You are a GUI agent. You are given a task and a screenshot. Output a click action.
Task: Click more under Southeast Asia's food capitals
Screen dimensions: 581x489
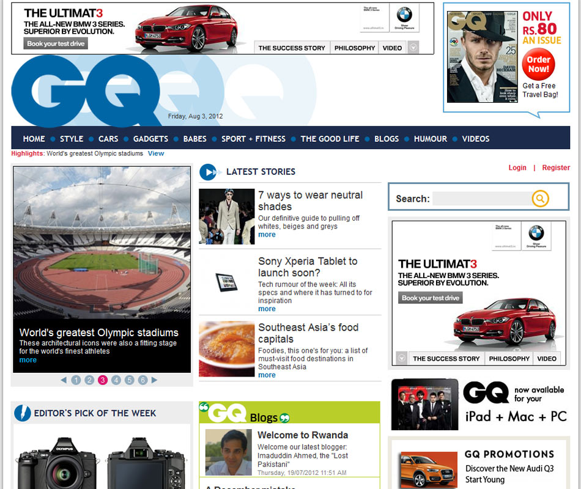click(267, 375)
